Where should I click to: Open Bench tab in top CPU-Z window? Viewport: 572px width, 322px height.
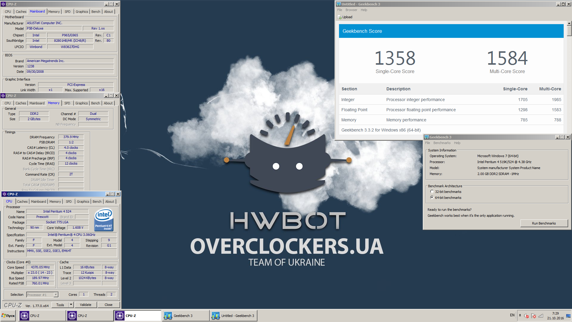96,12
